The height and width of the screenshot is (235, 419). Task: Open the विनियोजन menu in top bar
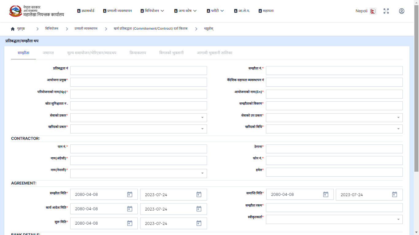152,11
